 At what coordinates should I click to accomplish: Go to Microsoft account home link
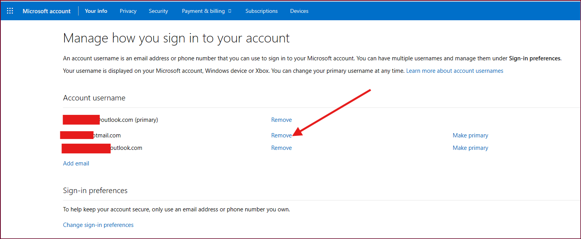coord(47,11)
